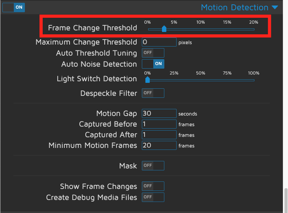Focus the Captured Before frames field
Screen dimensions: 288x213
pyautogui.click(x=159, y=124)
